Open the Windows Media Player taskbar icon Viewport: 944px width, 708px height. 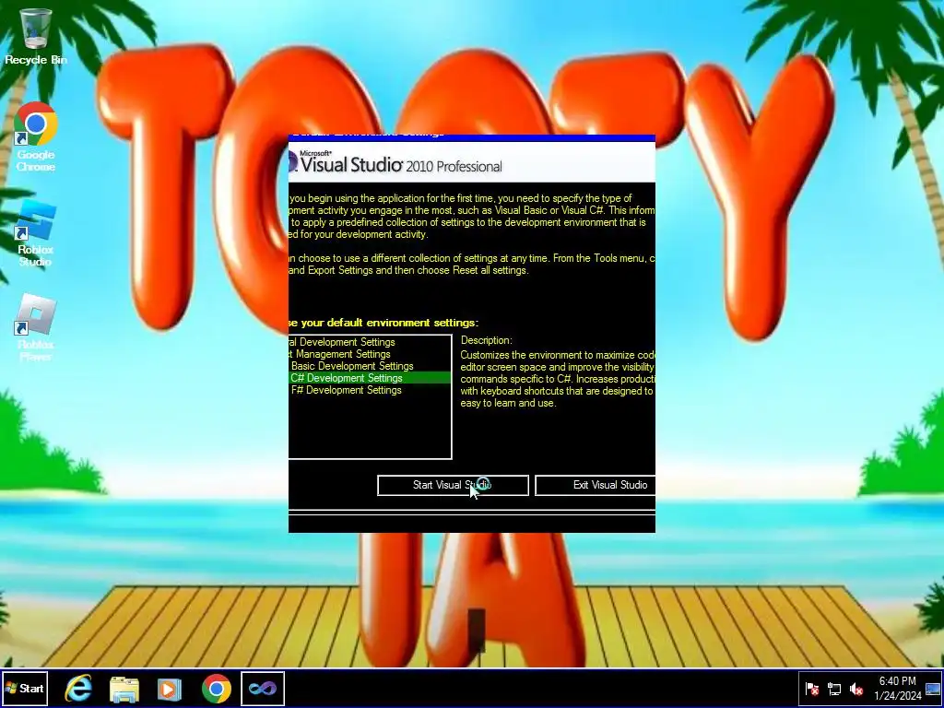coord(170,688)
